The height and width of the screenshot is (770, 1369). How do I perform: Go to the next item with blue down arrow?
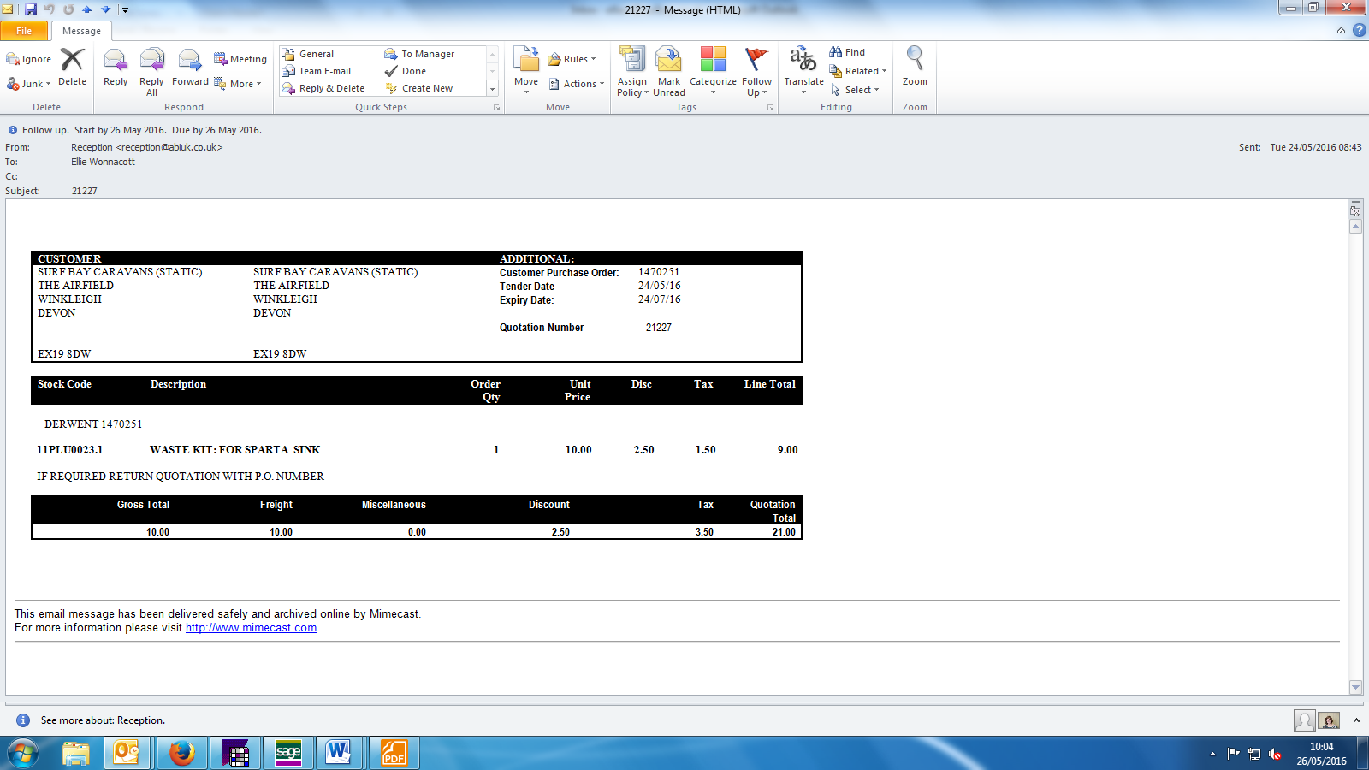105,9
